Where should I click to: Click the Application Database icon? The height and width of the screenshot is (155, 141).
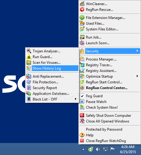(29, 94)
